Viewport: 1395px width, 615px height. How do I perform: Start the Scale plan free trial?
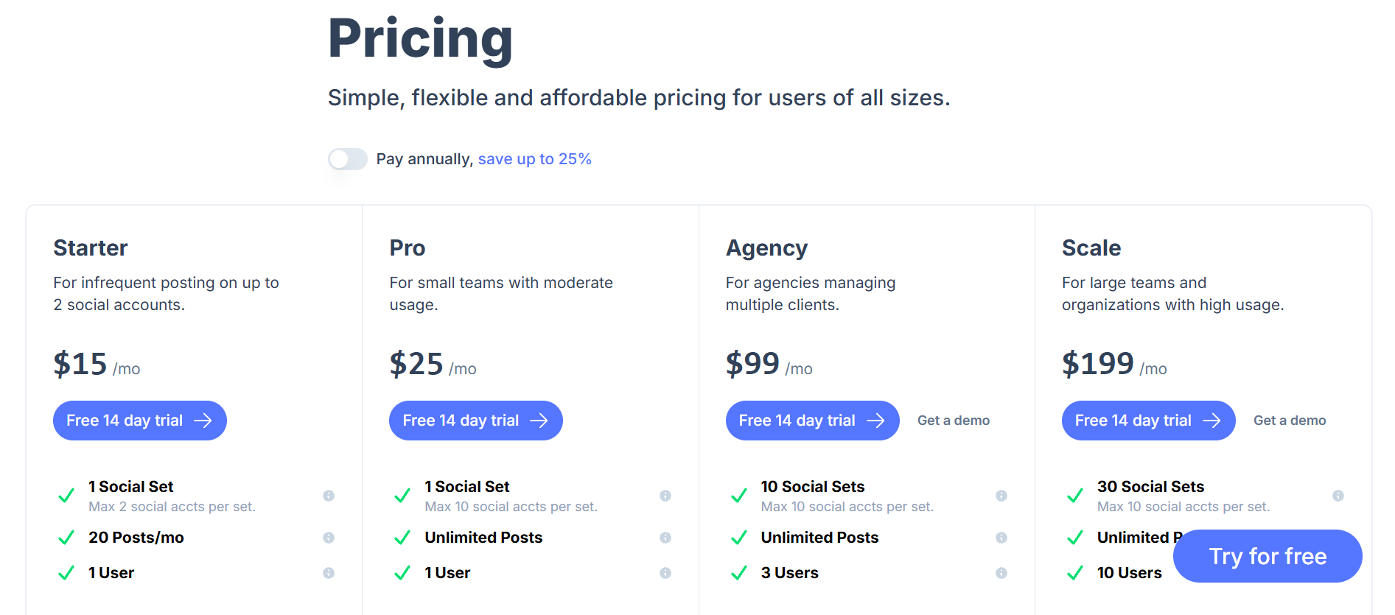[x=1147, y=420]
